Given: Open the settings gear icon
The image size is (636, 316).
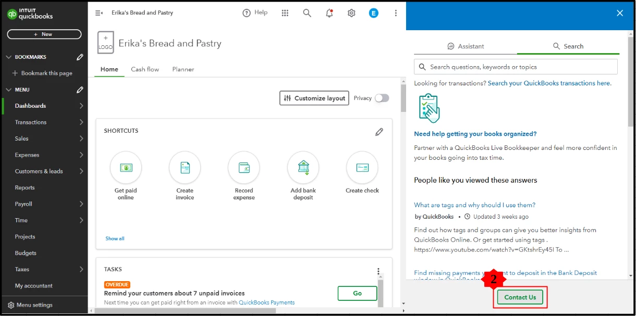Looking at the screenshot, I should pos(351,13).
